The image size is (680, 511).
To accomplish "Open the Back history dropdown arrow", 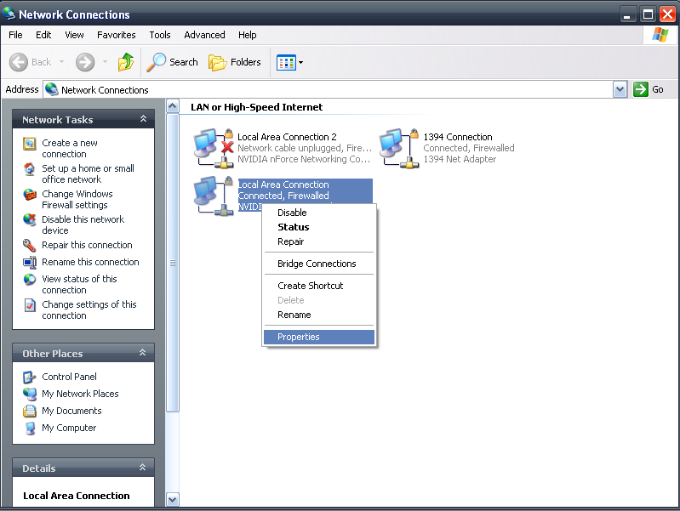I will pyautogui.click(x=61, y=62).
